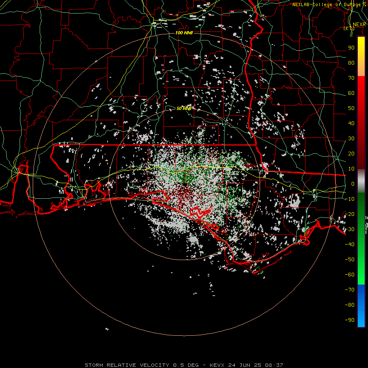Click the -20 scale label
The height and width of the screenshot is (368, 368).
tap(350, 214)
